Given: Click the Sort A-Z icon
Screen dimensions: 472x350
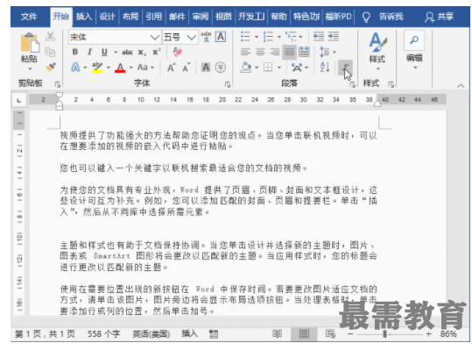Looking at the screenshot, I should 325,67.
